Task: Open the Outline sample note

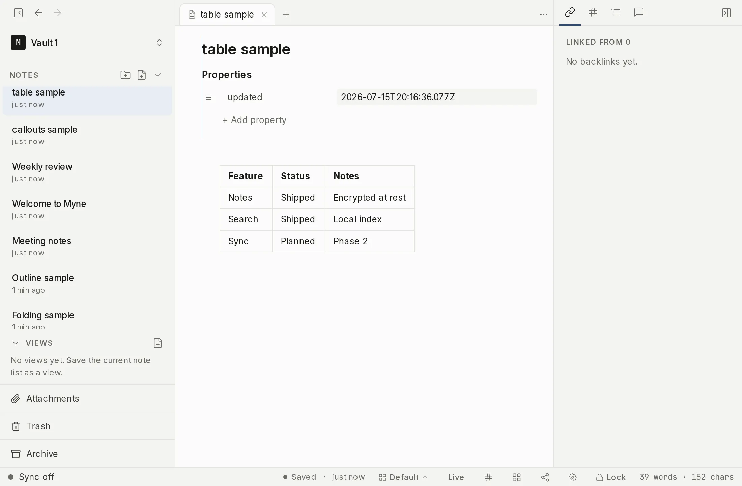Action: (87, 283)
